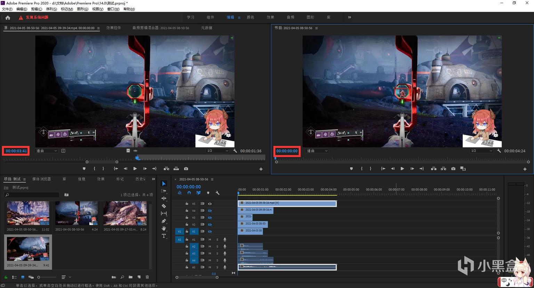Toggle Snap magnet in timeline

(x=189, y=193)
